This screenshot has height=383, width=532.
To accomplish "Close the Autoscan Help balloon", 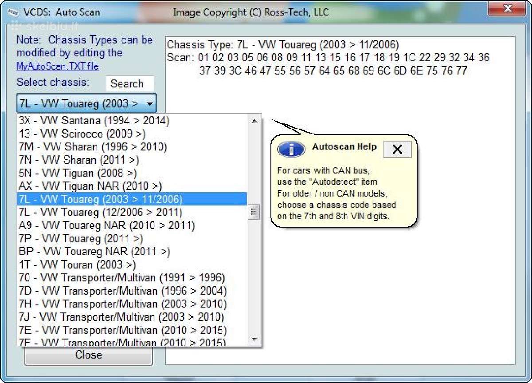I will tap(397, 150).
